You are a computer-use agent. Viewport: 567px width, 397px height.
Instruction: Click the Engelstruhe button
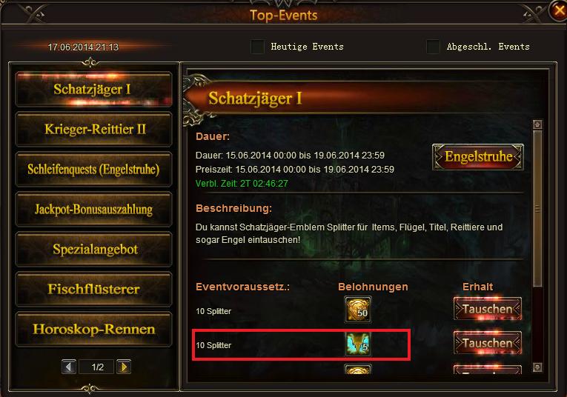click(478, 157)
